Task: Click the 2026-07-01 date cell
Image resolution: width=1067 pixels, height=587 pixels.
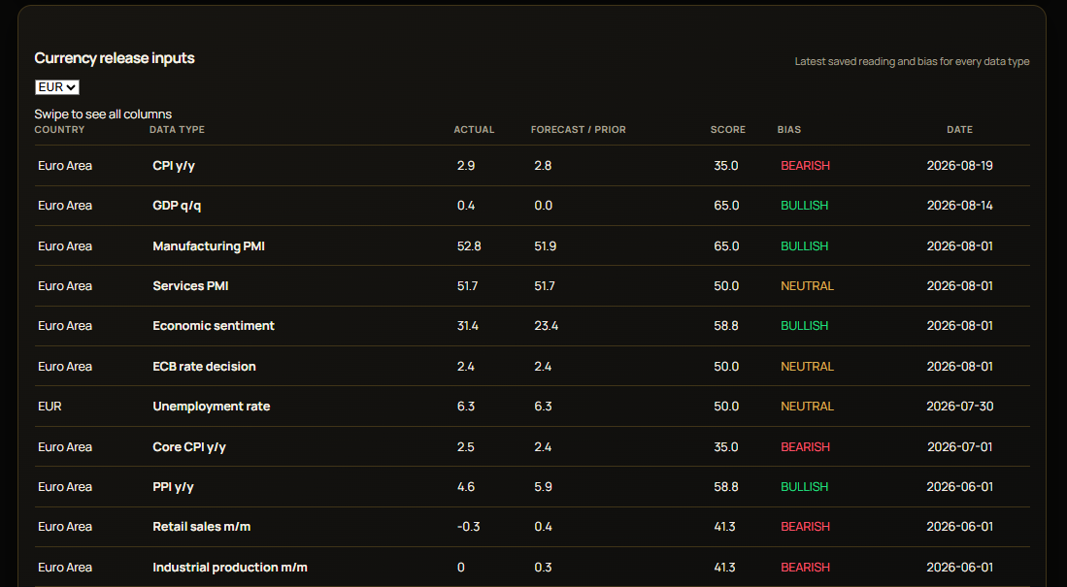Action: (959, 447)
